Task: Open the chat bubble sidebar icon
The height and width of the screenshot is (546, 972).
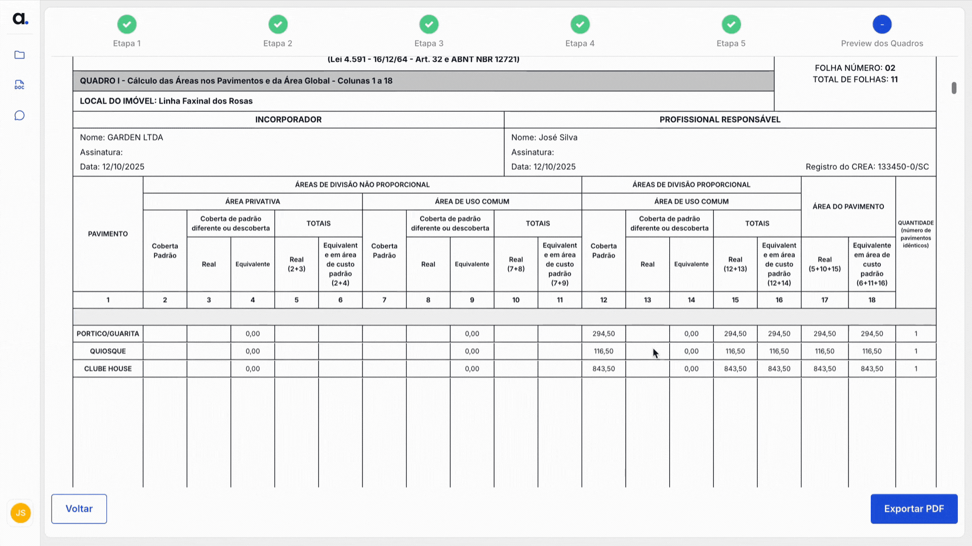Action: [20, 116]
